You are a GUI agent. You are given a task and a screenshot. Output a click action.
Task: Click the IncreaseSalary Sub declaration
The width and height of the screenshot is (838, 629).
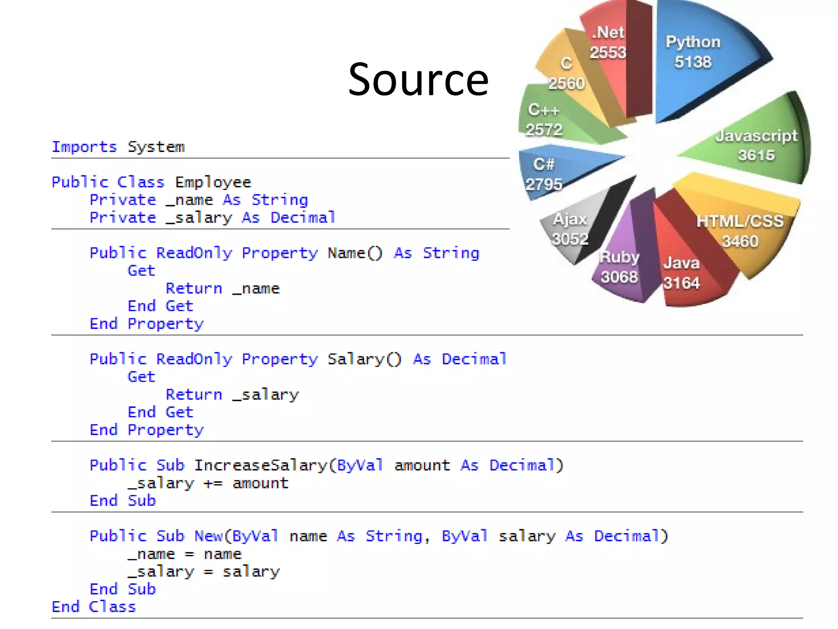pyautogui.click(x=326, y=465)
